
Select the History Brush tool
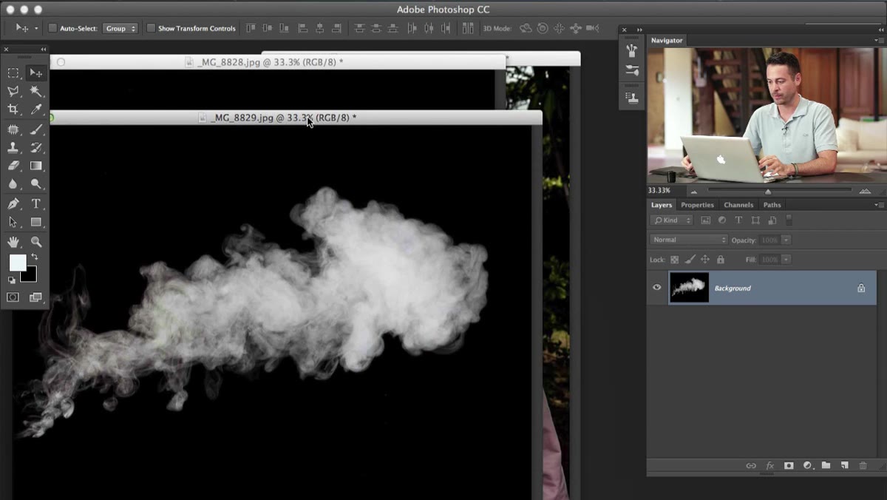(35, 148)
